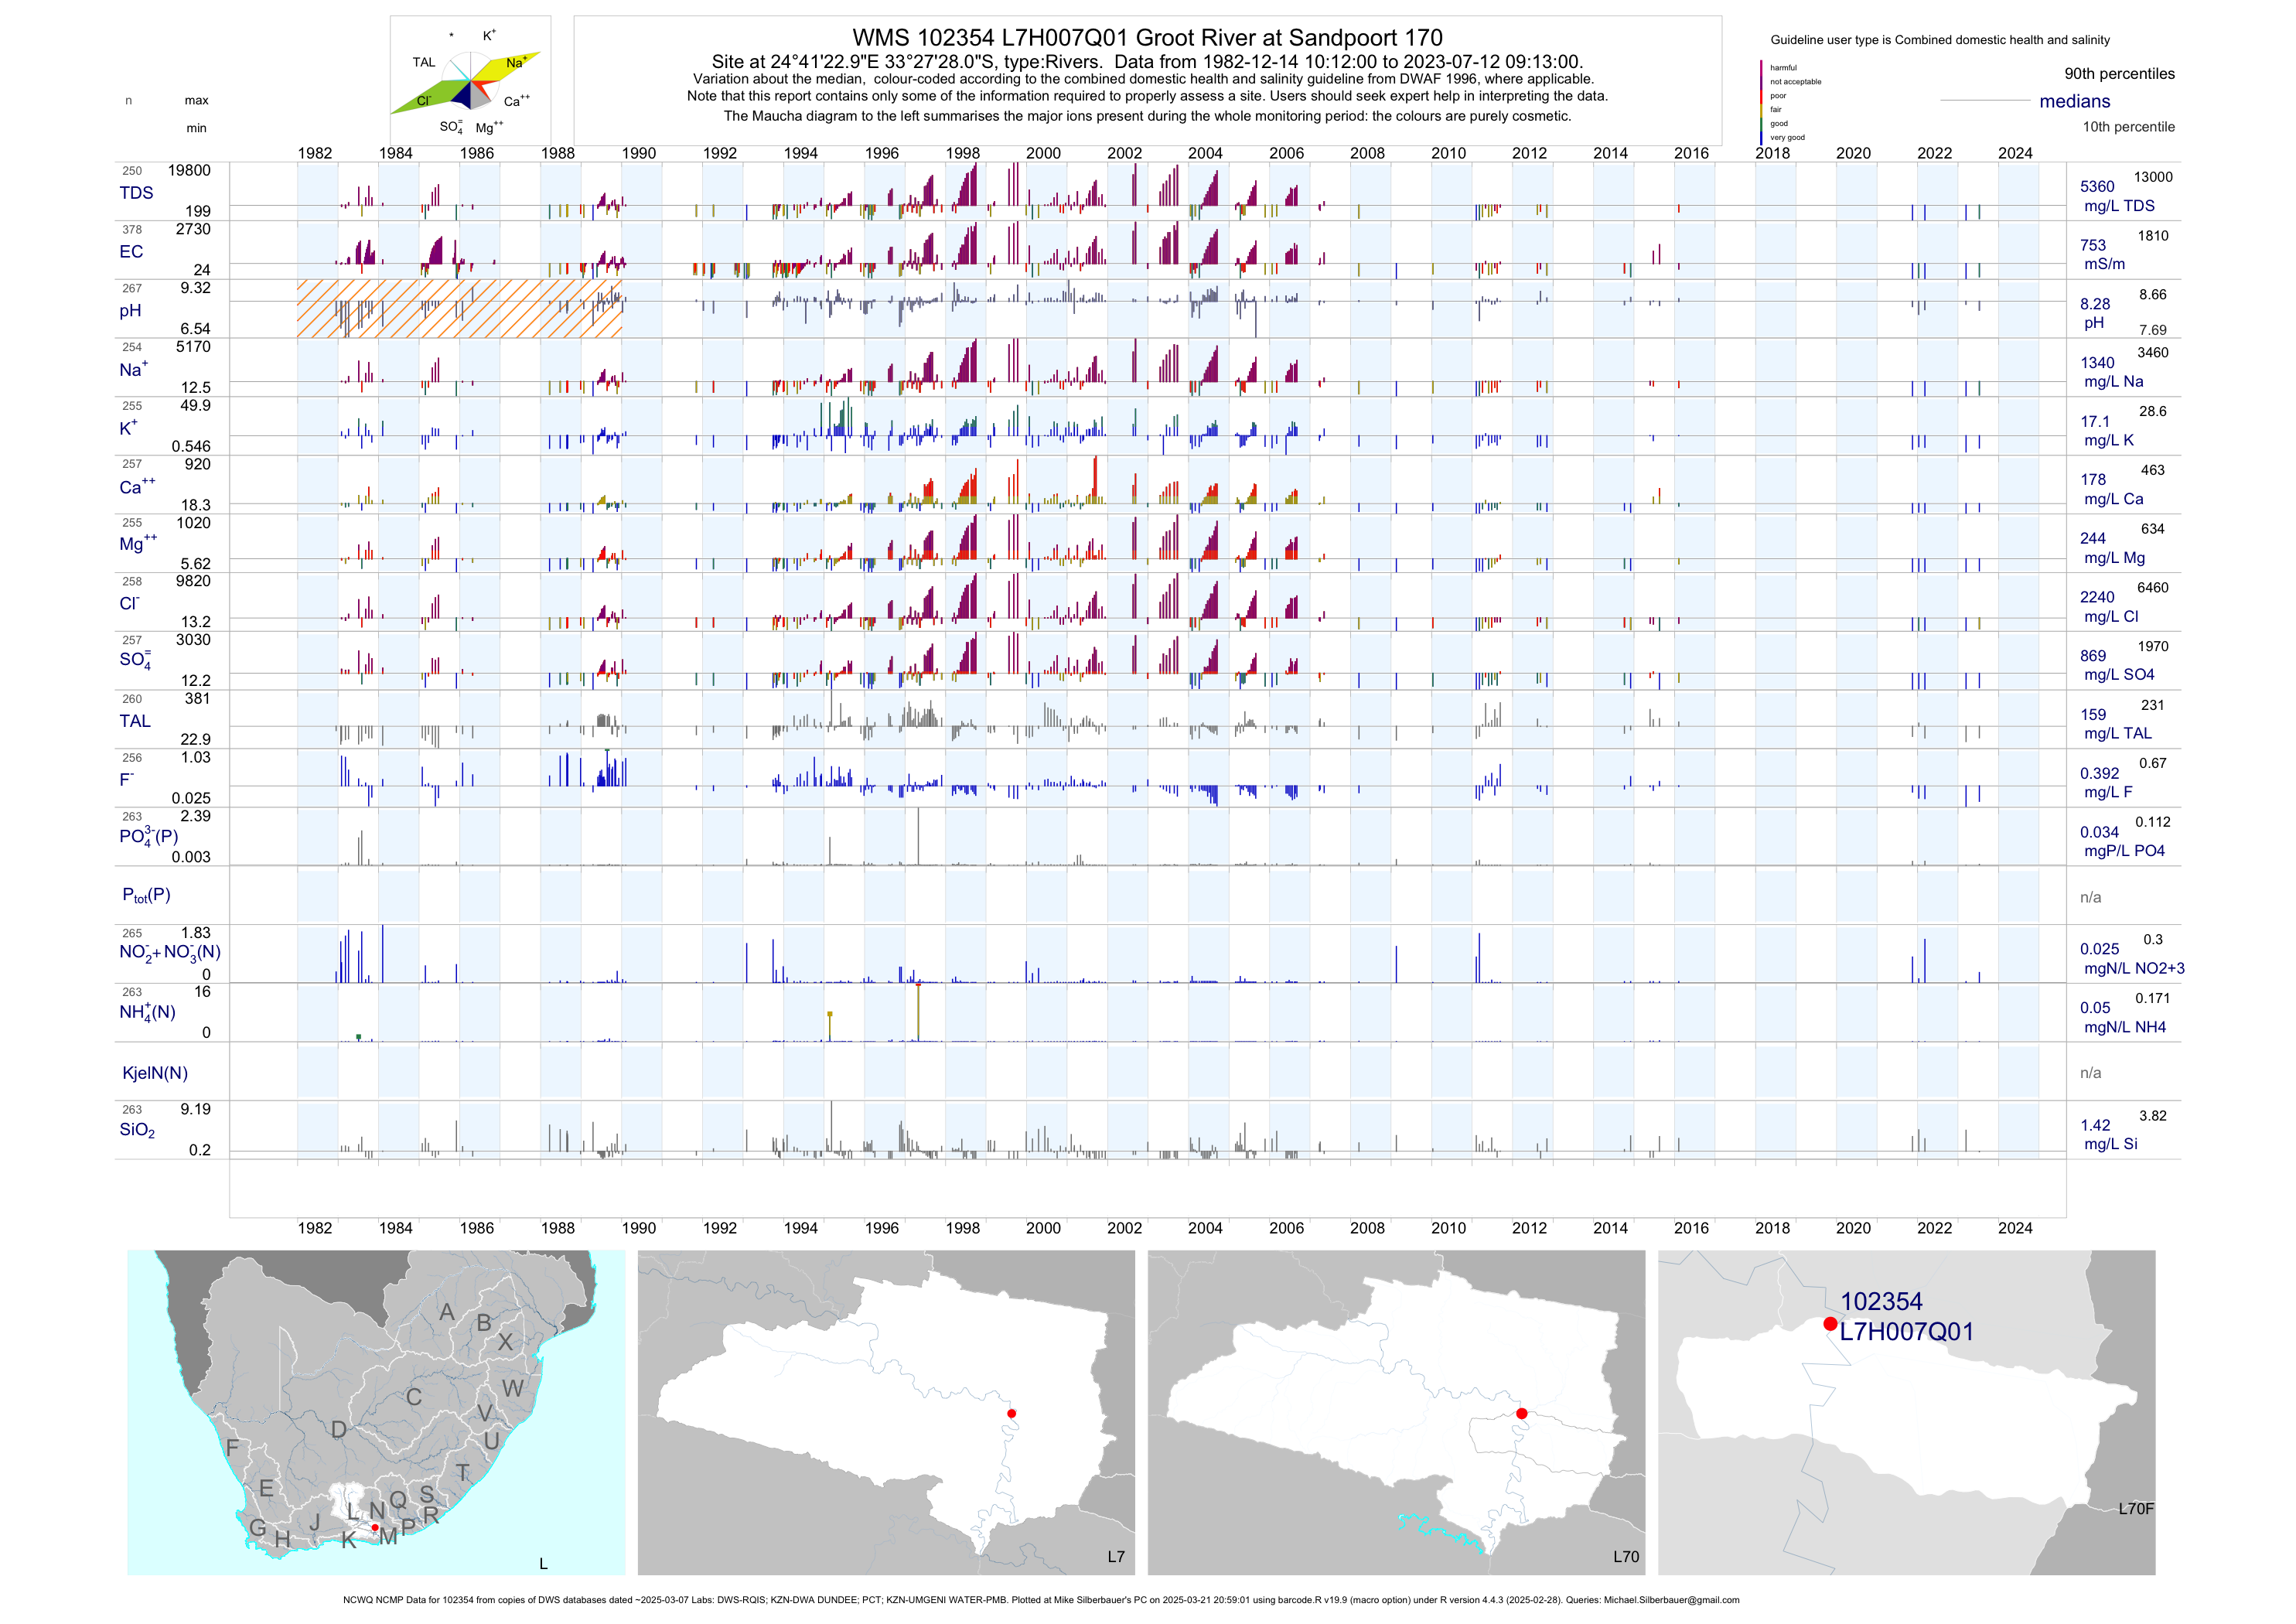Click the Maucha ion diagram
Screen dimensions: 2296x1624
[470, 81]
